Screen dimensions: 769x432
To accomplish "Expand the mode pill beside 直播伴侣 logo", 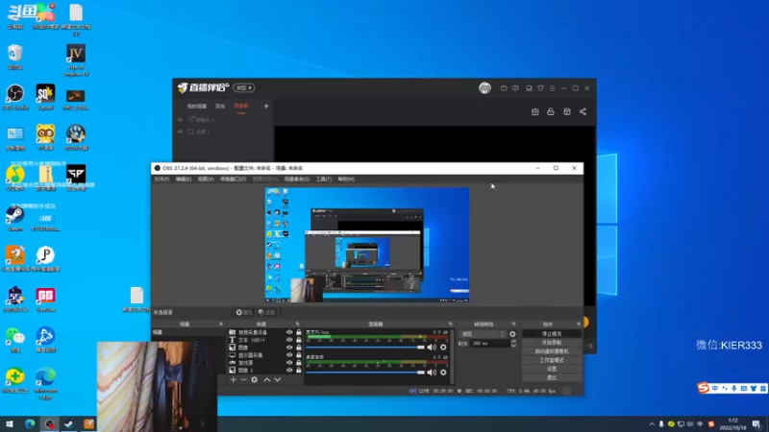I will (244, 88).
